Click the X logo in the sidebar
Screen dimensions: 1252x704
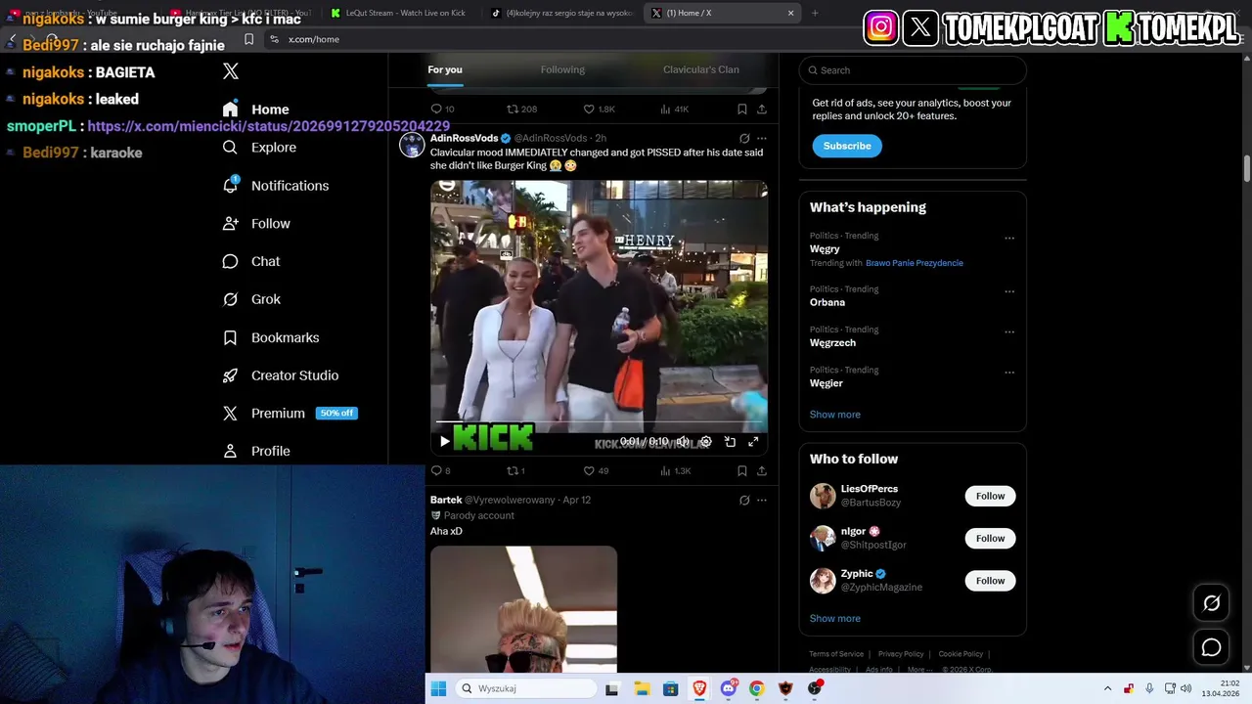coord(230,71)
